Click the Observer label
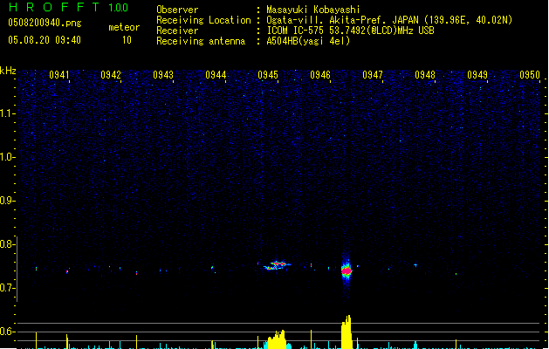 coord(177,10)
